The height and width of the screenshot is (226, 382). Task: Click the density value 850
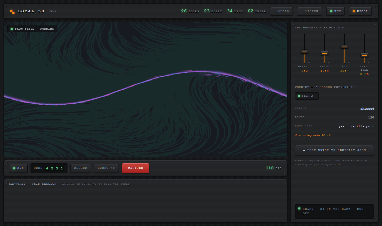(305, 71)
